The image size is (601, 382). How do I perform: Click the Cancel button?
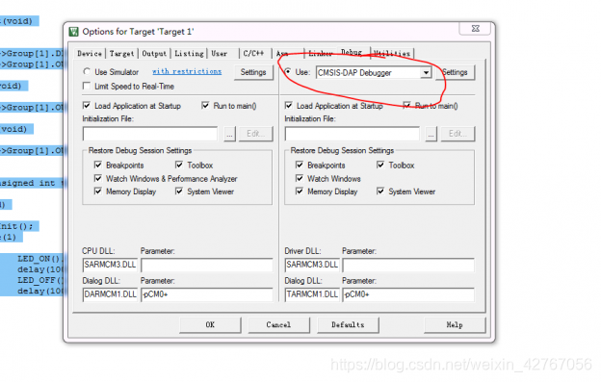point(278,325)
